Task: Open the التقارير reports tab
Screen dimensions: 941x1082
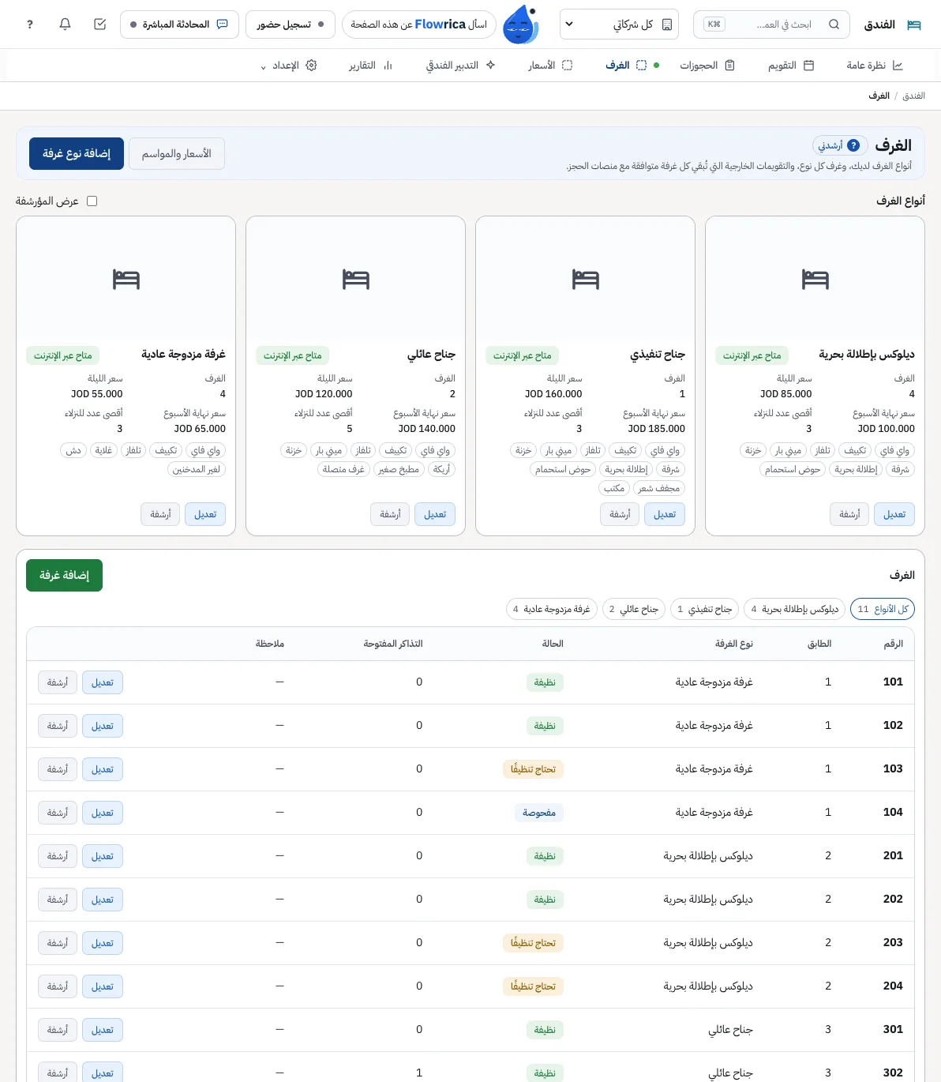Action: [371, 66]
